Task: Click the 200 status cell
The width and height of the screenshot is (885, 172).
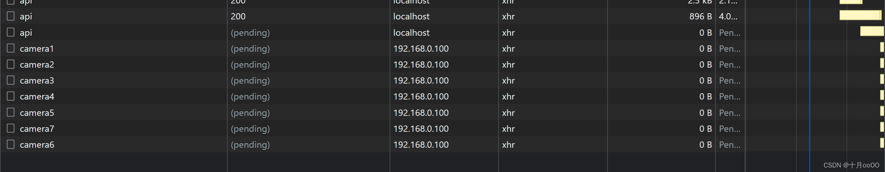Action: (238, 16)
